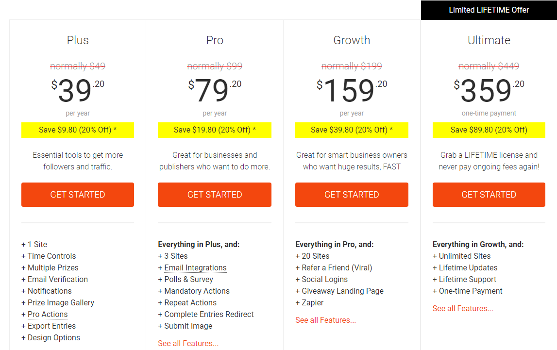The height and width of the screenshot is (350, 557).
Task: Click GET STARTED under the Pro plan
Action: (x=215, y=195)
